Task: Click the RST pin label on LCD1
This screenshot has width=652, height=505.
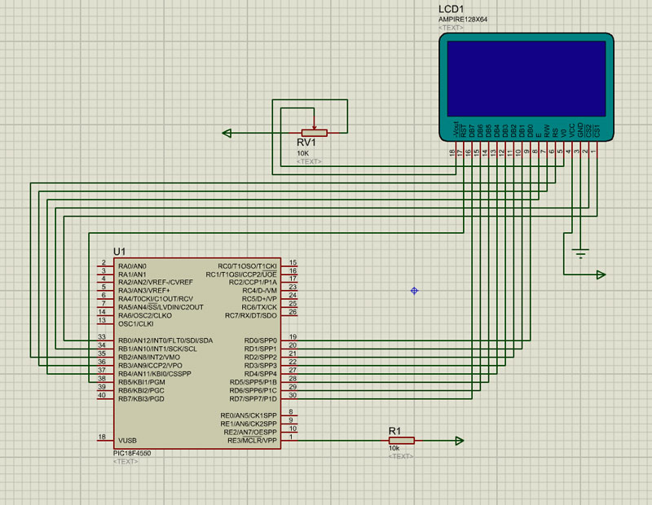Action: 464,131
